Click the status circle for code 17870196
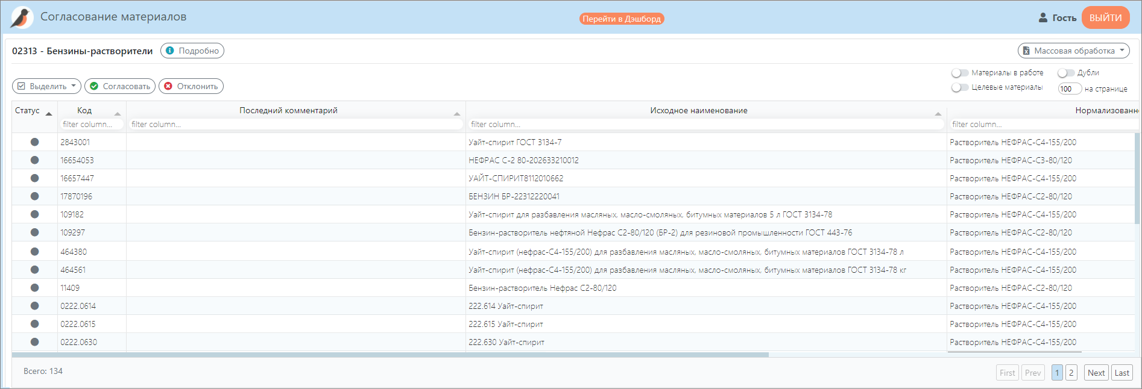The image size is (1142, 389). pyautogui.click(x=34, y=196)
